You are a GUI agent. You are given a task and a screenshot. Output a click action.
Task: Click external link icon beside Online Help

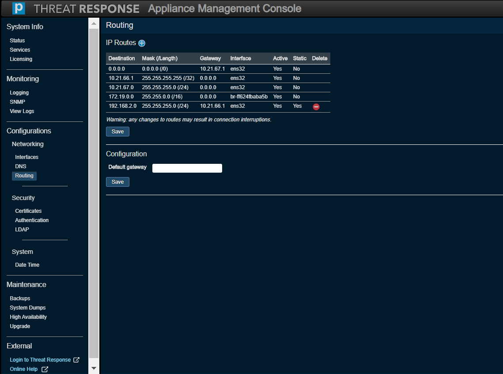coord(45,369)
